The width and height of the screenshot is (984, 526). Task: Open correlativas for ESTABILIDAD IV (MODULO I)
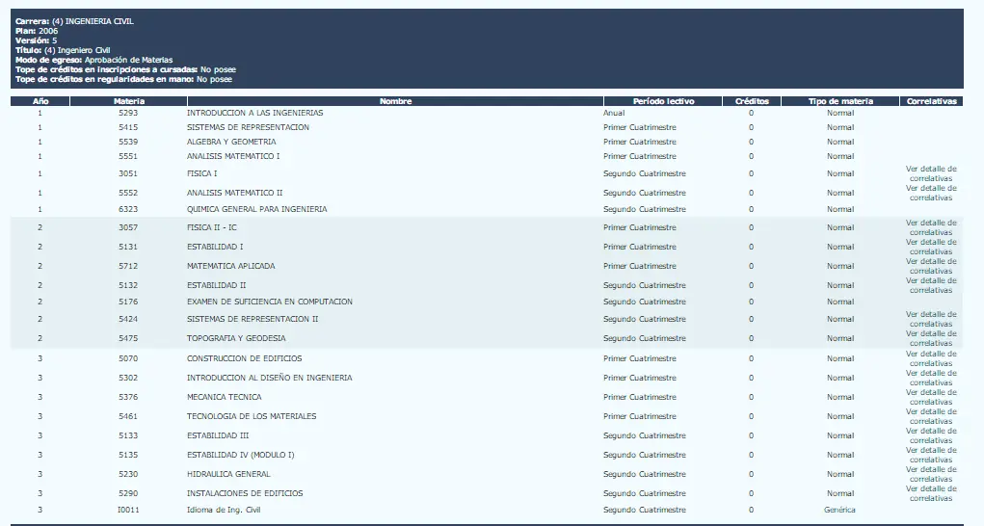(x=931, y=455)
